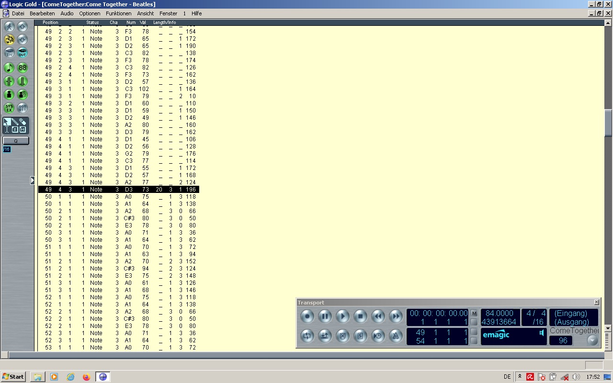Toggle the yellow Link button
Image resolution: width=613 pixels, height=383 pixels.
click(9, 39)
